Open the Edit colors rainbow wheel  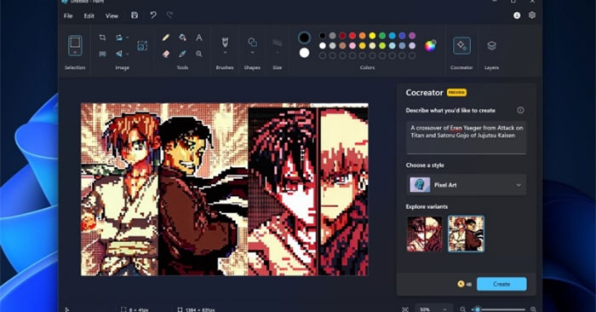430,46
